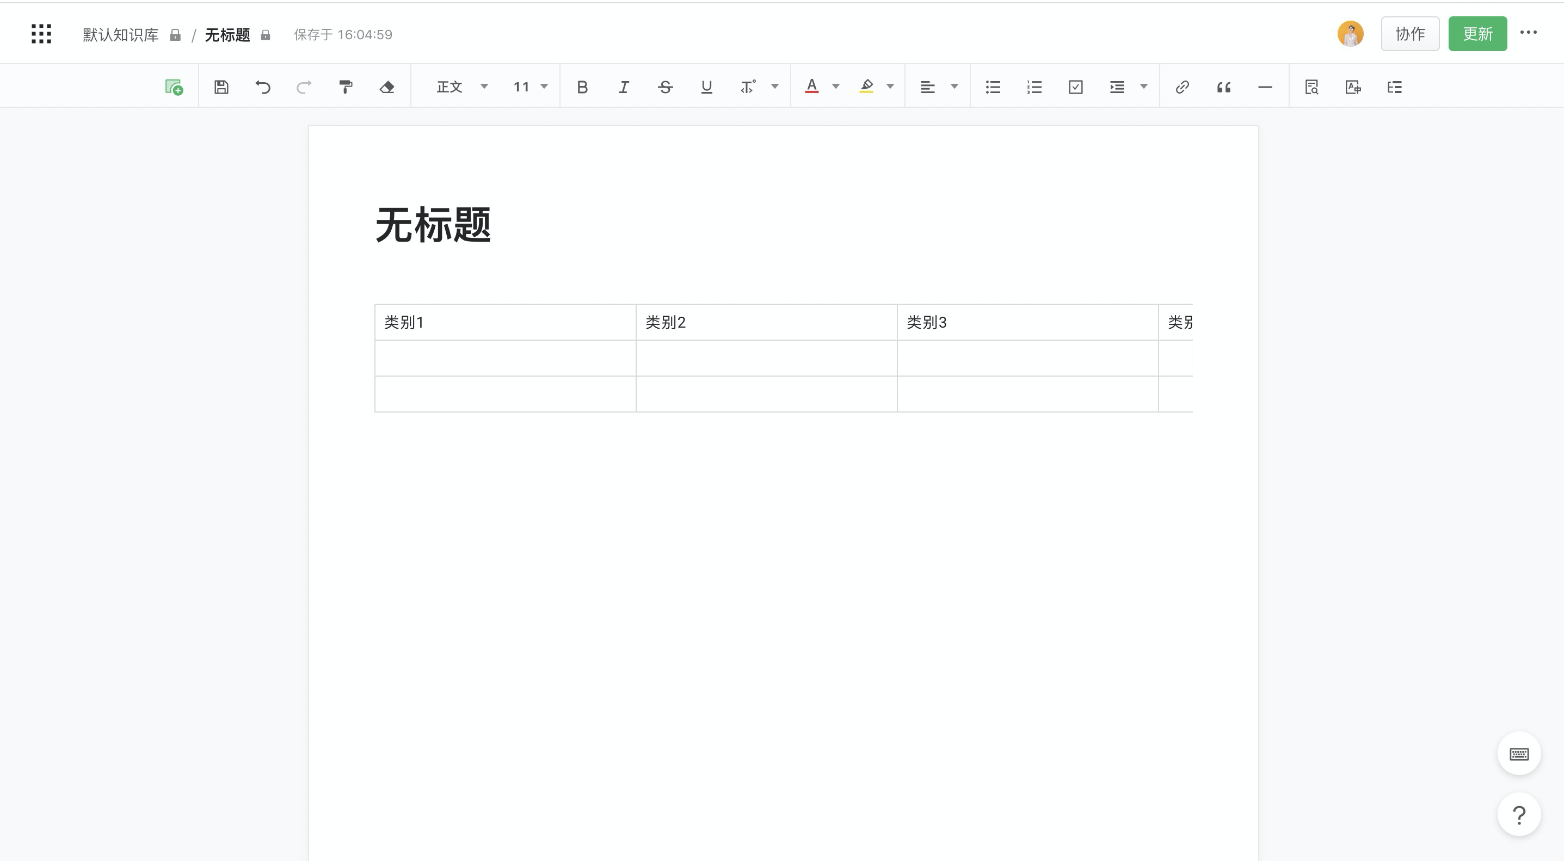This screenshot has width=1564, height=861.
Task: Select the format painter tool
Action: [x=346, y=87]
